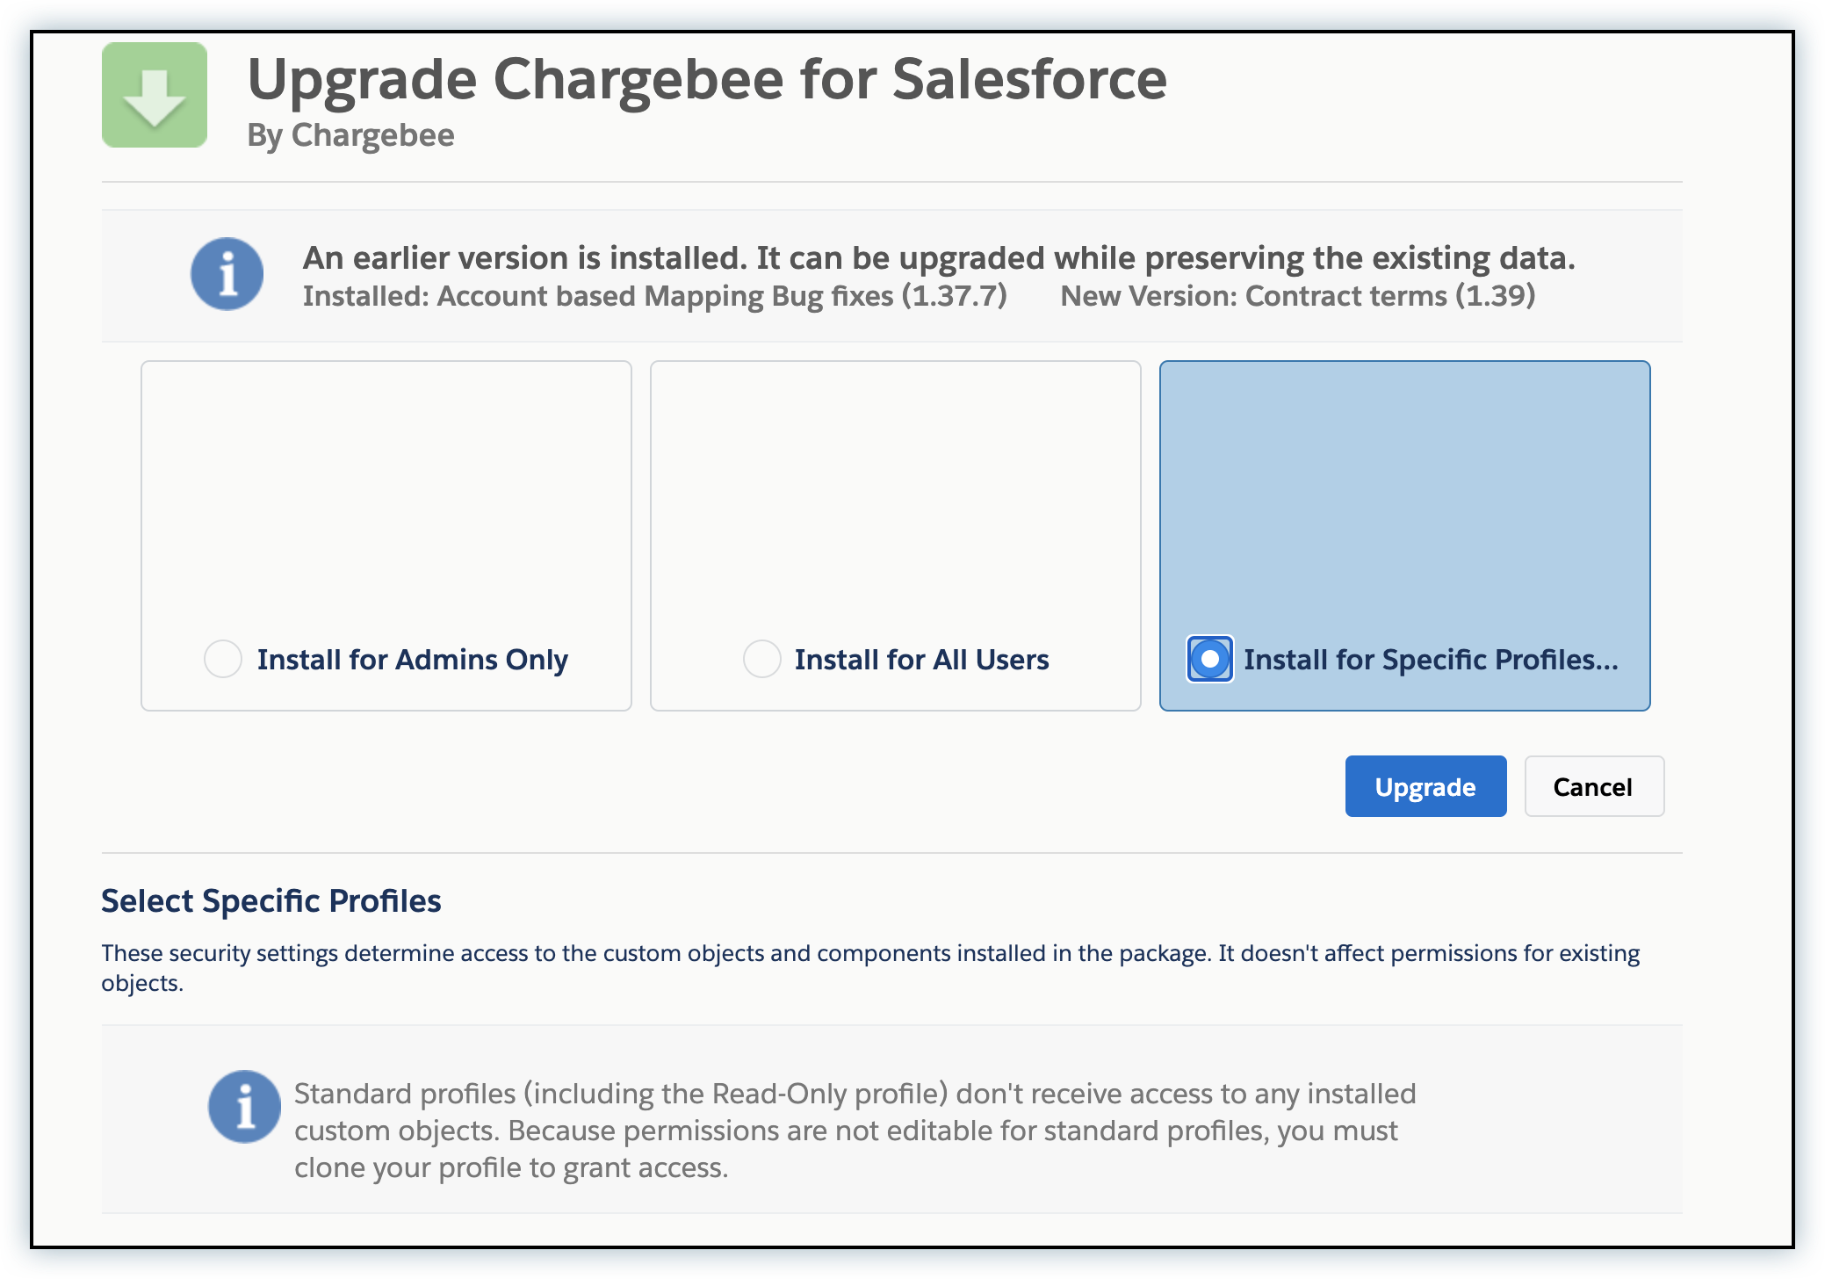Select the Install for Specific Profiles radio button
The width and height of the screenshot is (1825, 1279).
click(x=1210, y=659)
